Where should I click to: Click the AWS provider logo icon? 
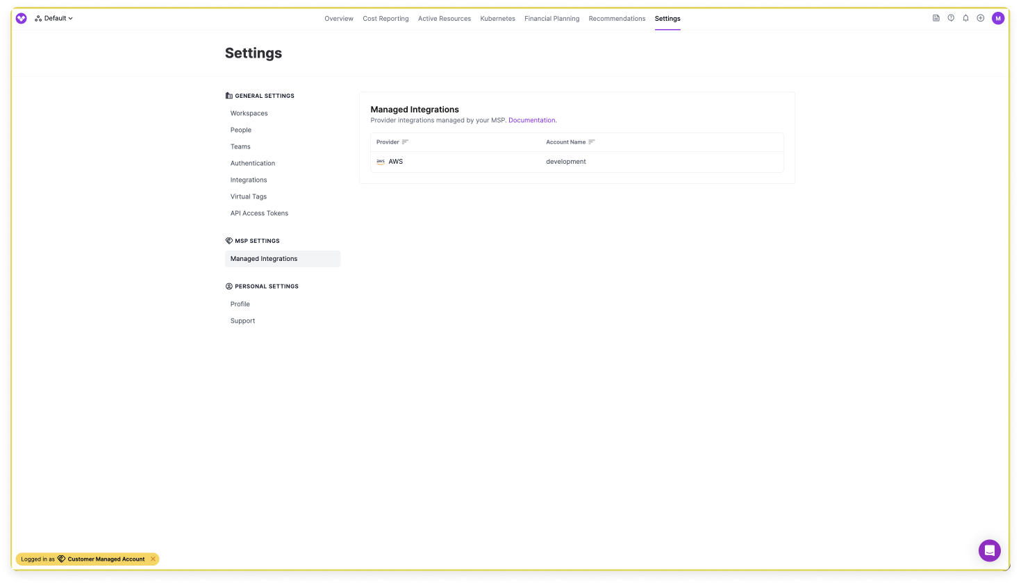pyautogui.click(x=381, y=162)
